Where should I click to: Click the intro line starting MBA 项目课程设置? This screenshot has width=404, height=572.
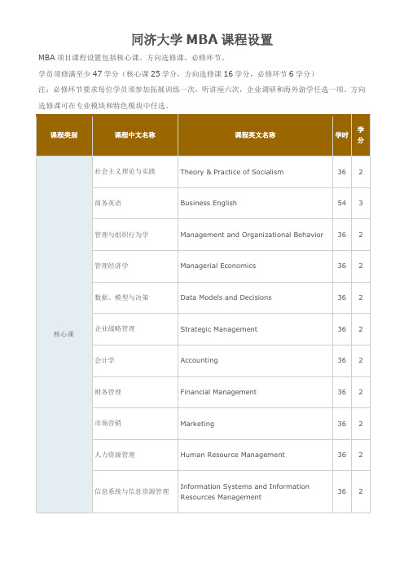(133, 58)
